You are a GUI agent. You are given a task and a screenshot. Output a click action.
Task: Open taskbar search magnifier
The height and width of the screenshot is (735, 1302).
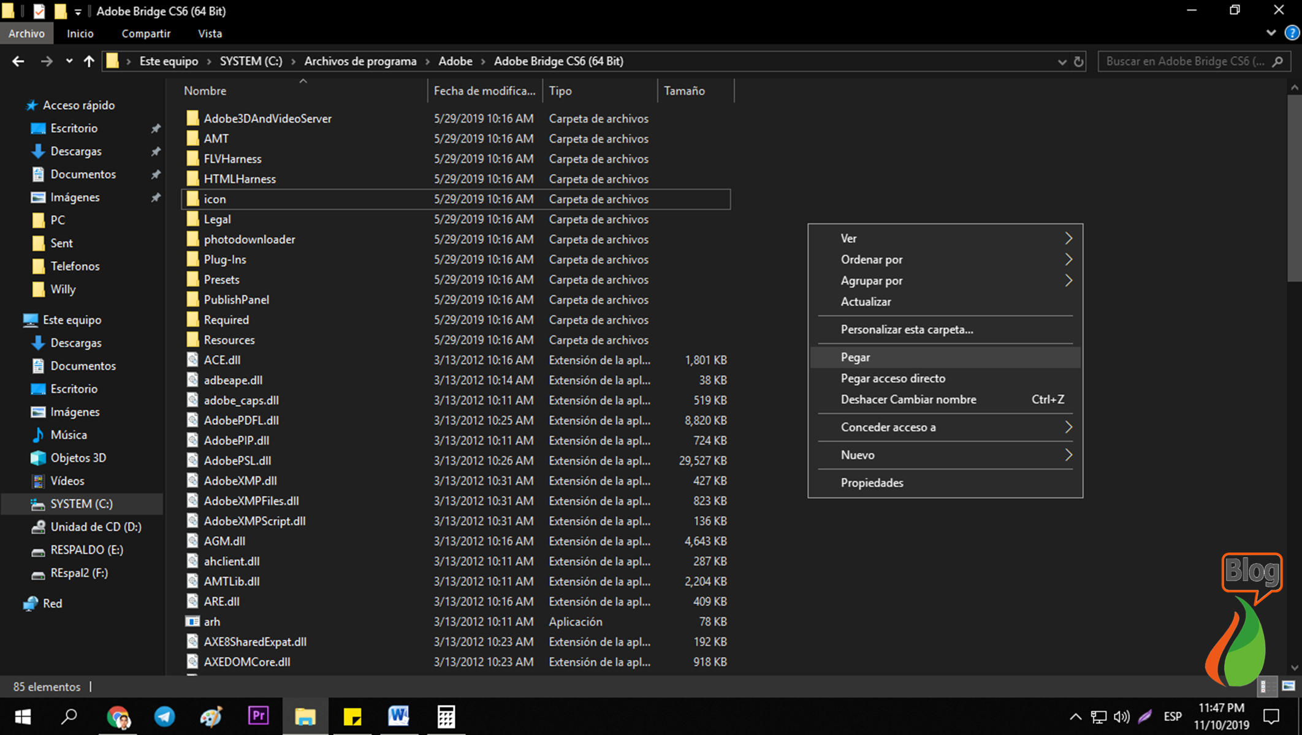(x=70, y=716)
